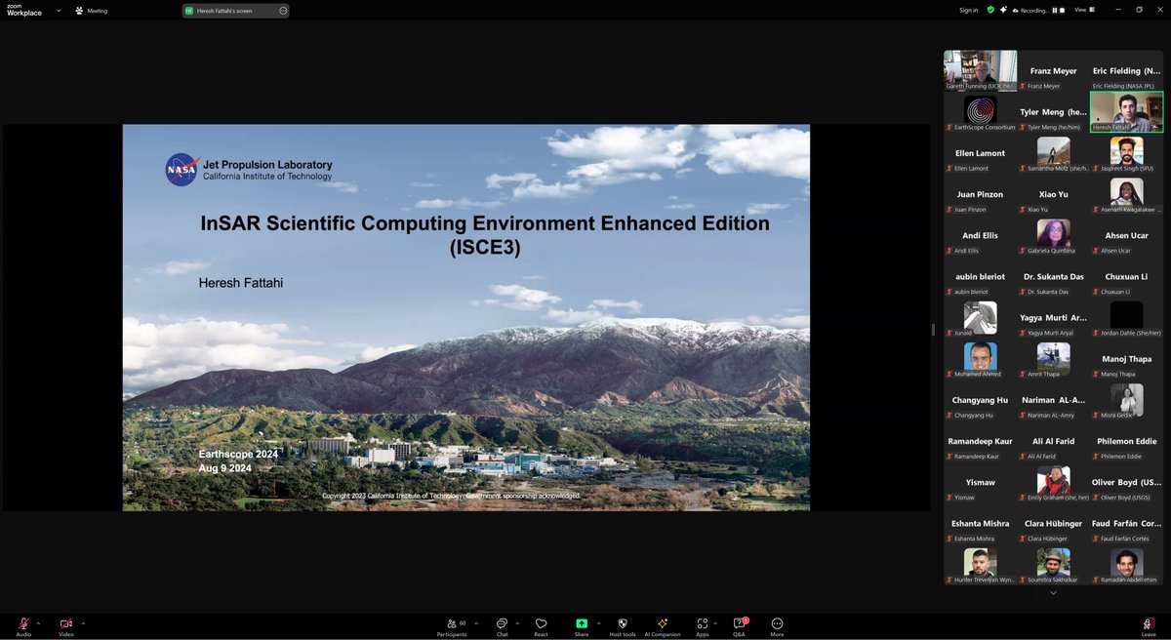Leave the meeting
The width and height of the screenshot is (1171, 640).
coord(1149,626)
